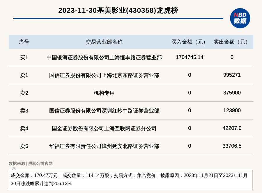This screenshot has width=262, height=193.
Task: Select the 卖2 row label
Action: tap(24, 93)
